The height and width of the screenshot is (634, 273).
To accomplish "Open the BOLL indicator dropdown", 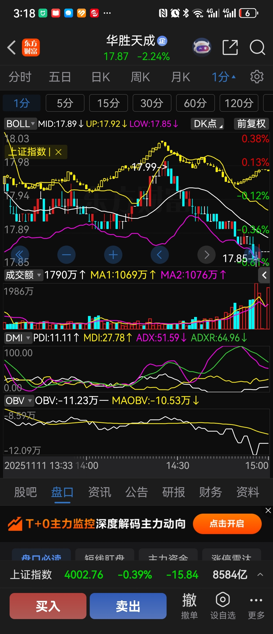I will (x=20, y=124).
